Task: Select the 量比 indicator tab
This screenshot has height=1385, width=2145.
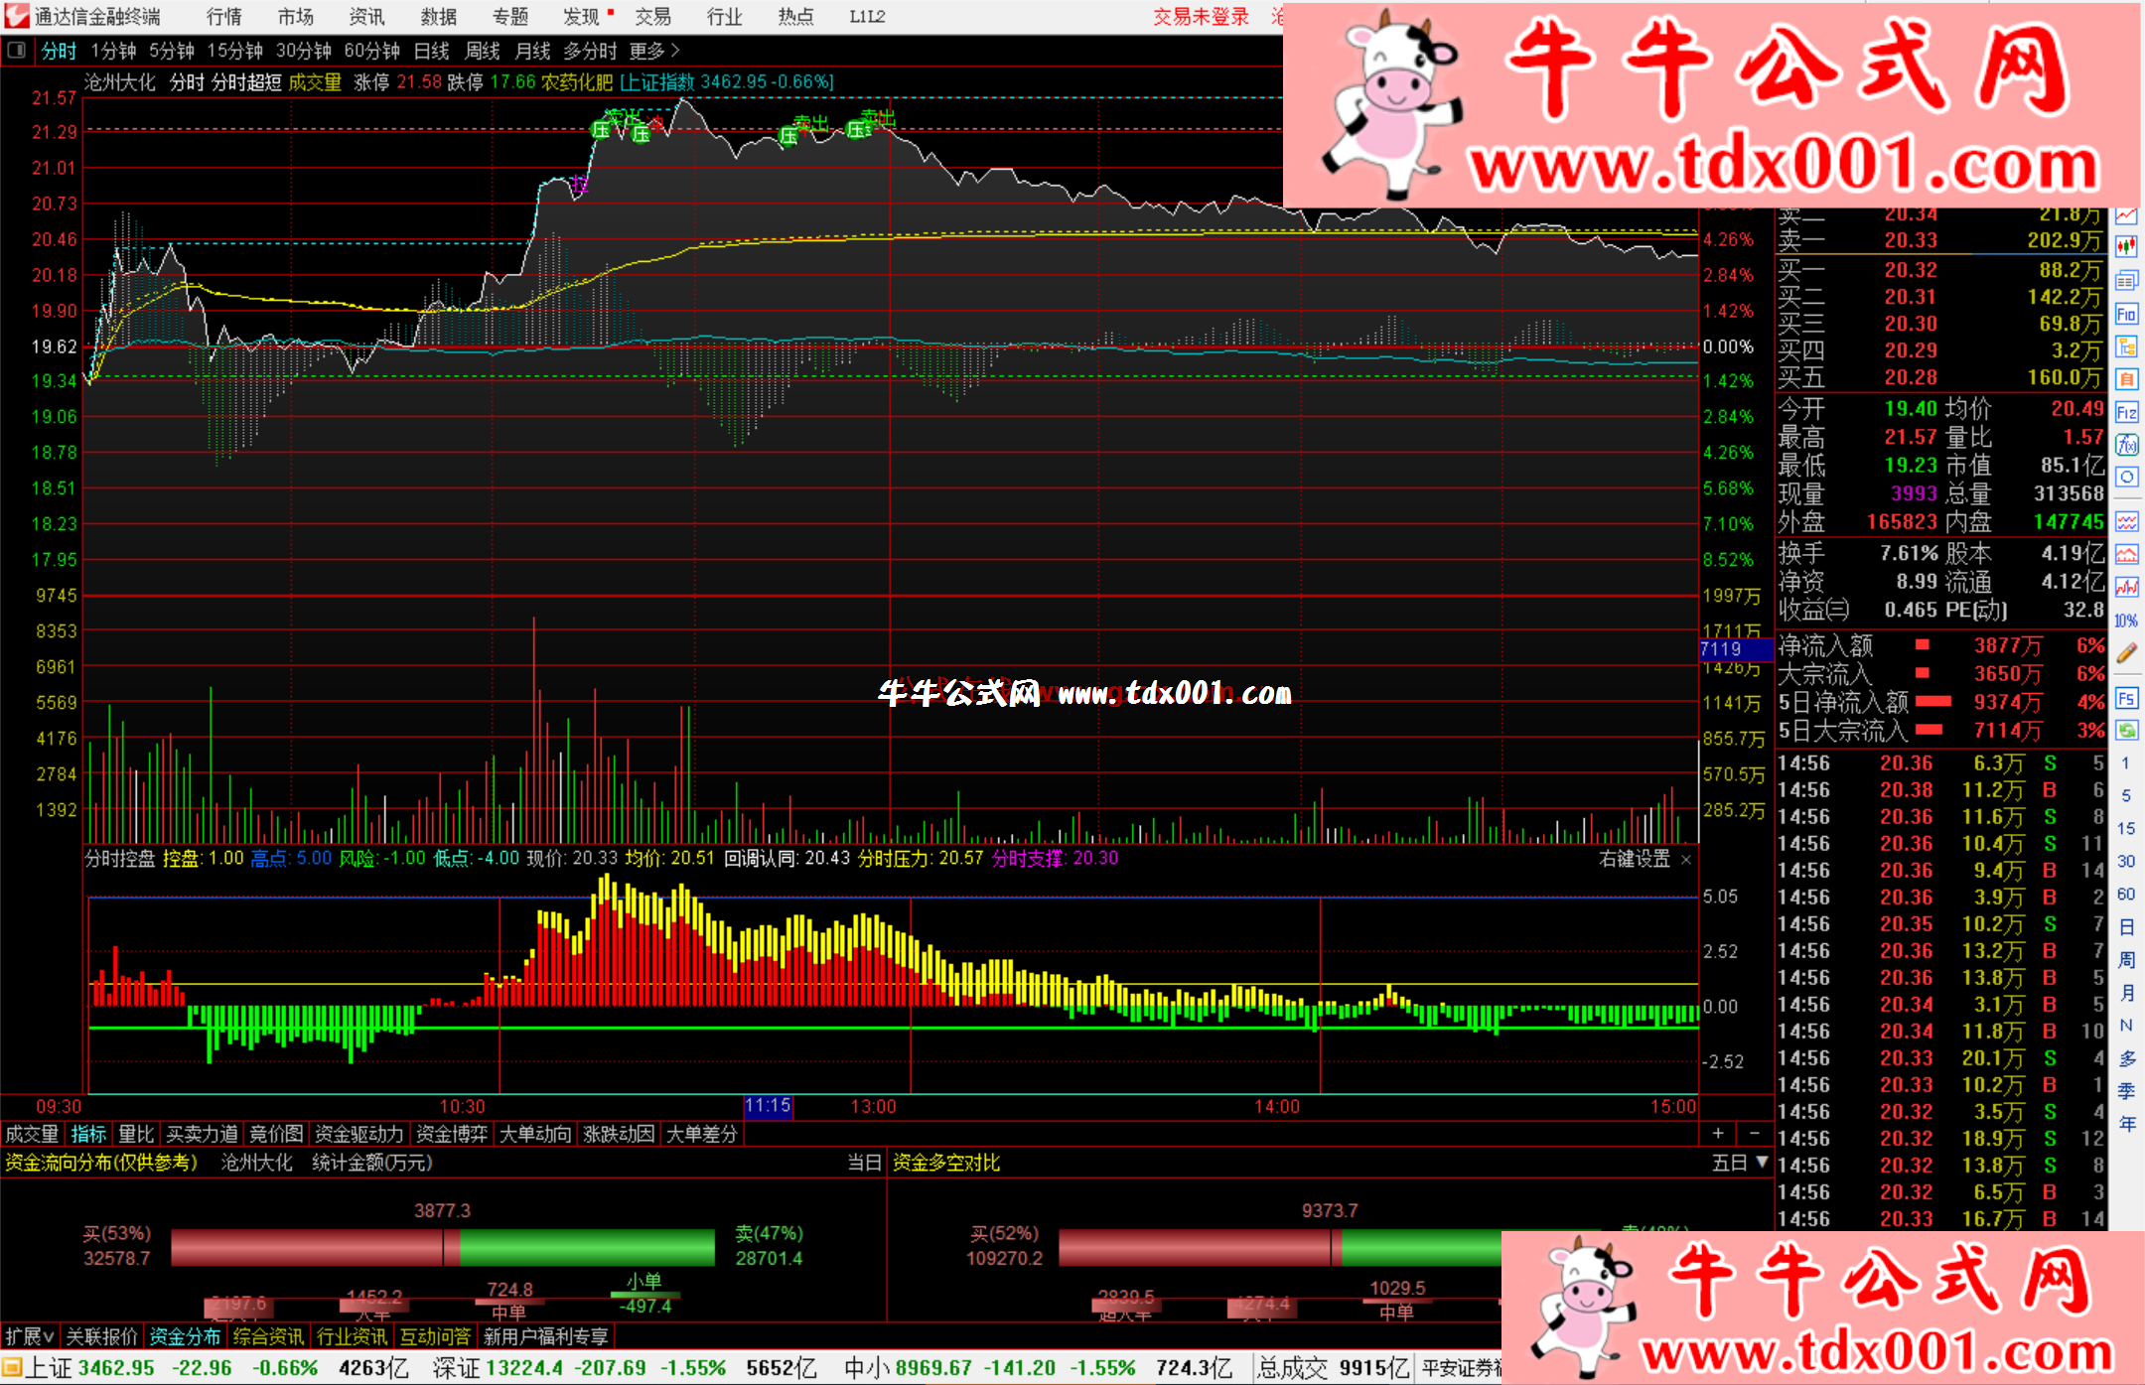Action: click(x=136, y=1134)
